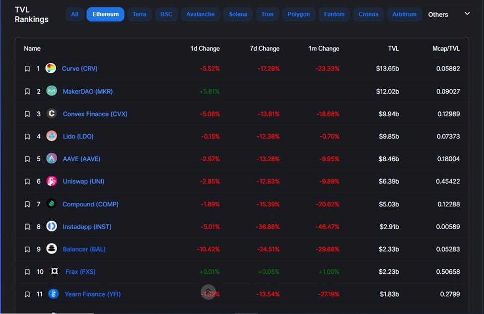
Task: Open the Instadapp (INST) link
Action: [x=87, y=227]
